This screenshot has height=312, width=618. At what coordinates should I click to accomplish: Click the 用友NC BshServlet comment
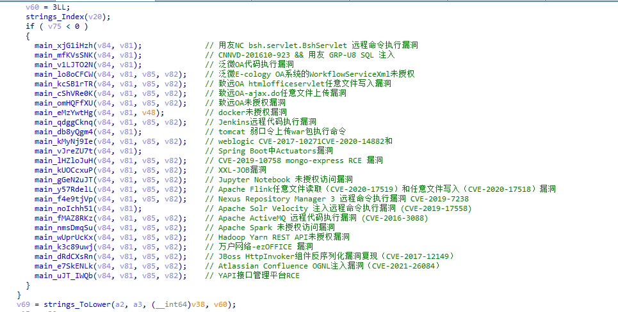click(311, 45)
